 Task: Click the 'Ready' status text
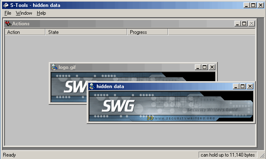(x=9, y=155)
